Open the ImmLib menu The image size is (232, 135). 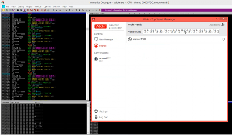tap(38, 7)
